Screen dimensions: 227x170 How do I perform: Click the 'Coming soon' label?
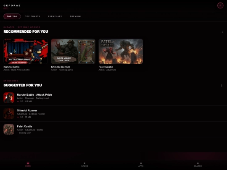point(25,133)
